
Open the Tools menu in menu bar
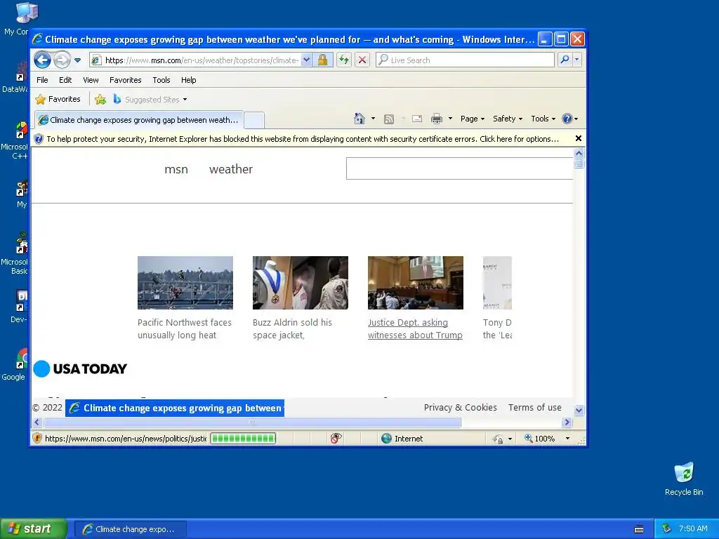[x=161, y=80]
